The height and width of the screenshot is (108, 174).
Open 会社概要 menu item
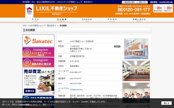pos(62,20)
